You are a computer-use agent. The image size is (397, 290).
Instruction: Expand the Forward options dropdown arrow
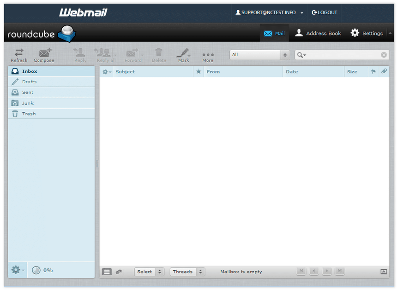coord(142,55)
